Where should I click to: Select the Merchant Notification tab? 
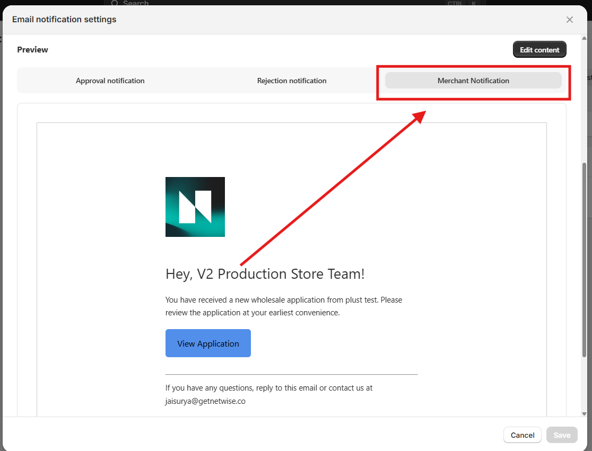pyautogui.click(x=473, y=81)
